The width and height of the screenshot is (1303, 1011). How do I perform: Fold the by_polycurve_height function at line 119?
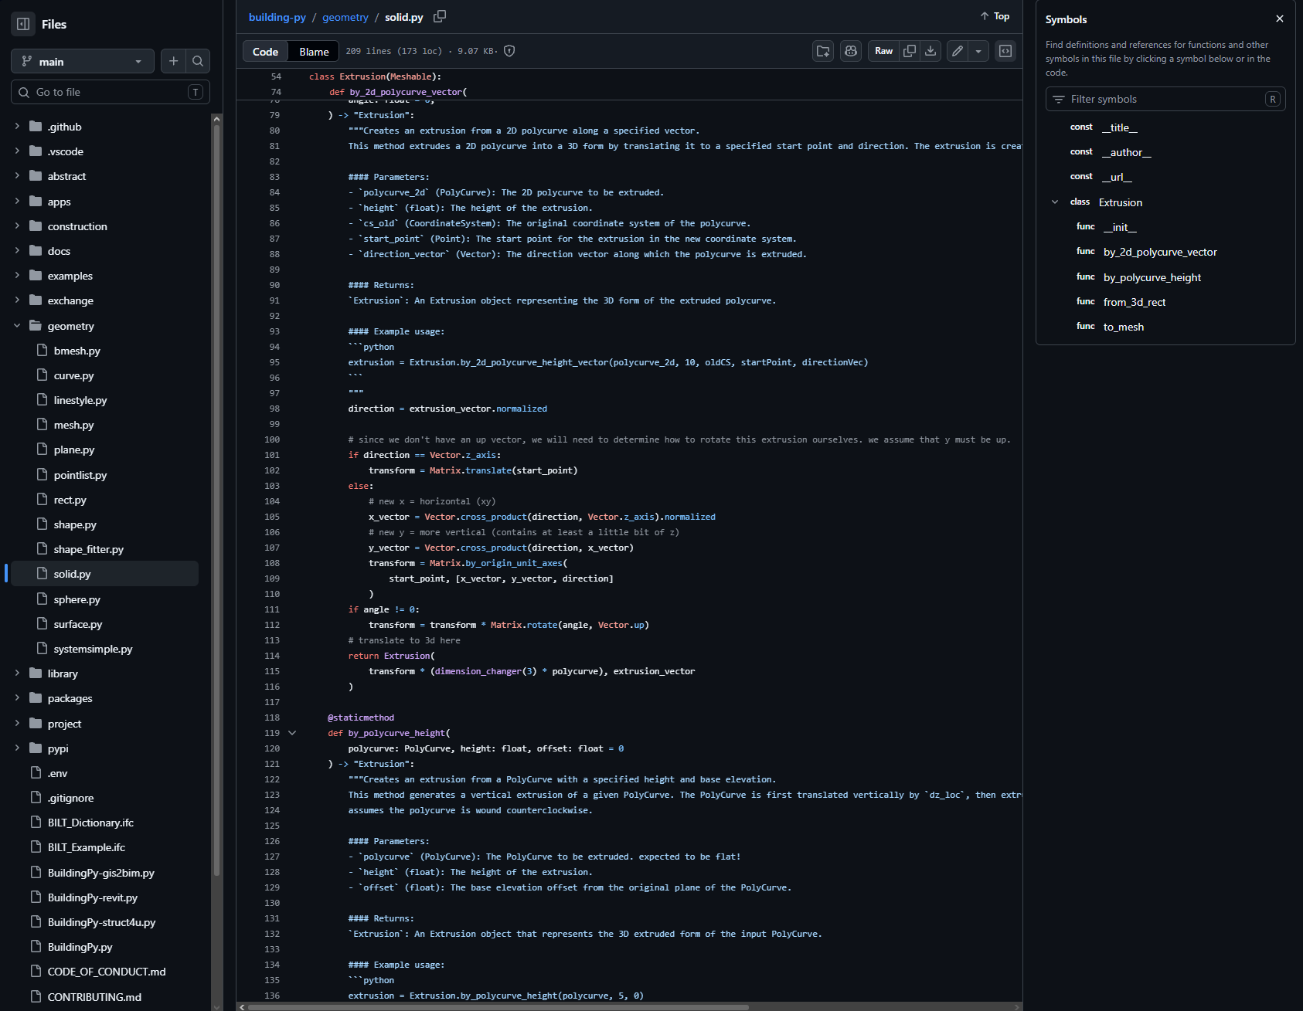(292, 733)
